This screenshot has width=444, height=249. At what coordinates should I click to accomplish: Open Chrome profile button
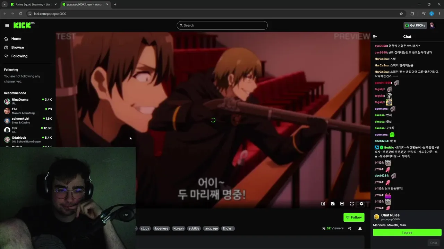click(432, 13)
